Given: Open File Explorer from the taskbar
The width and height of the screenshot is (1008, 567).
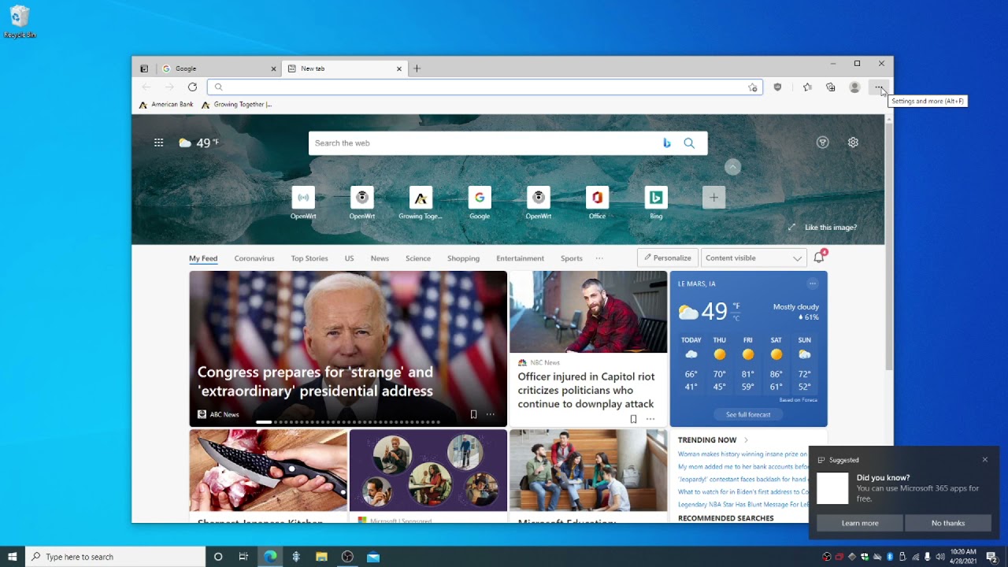Looking at the screenshot, I should 321,557.
